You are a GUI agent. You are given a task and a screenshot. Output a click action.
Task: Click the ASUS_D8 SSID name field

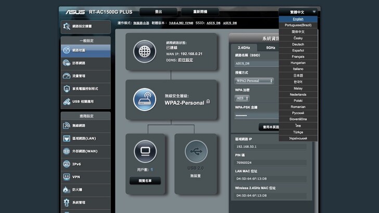point(256,64)
